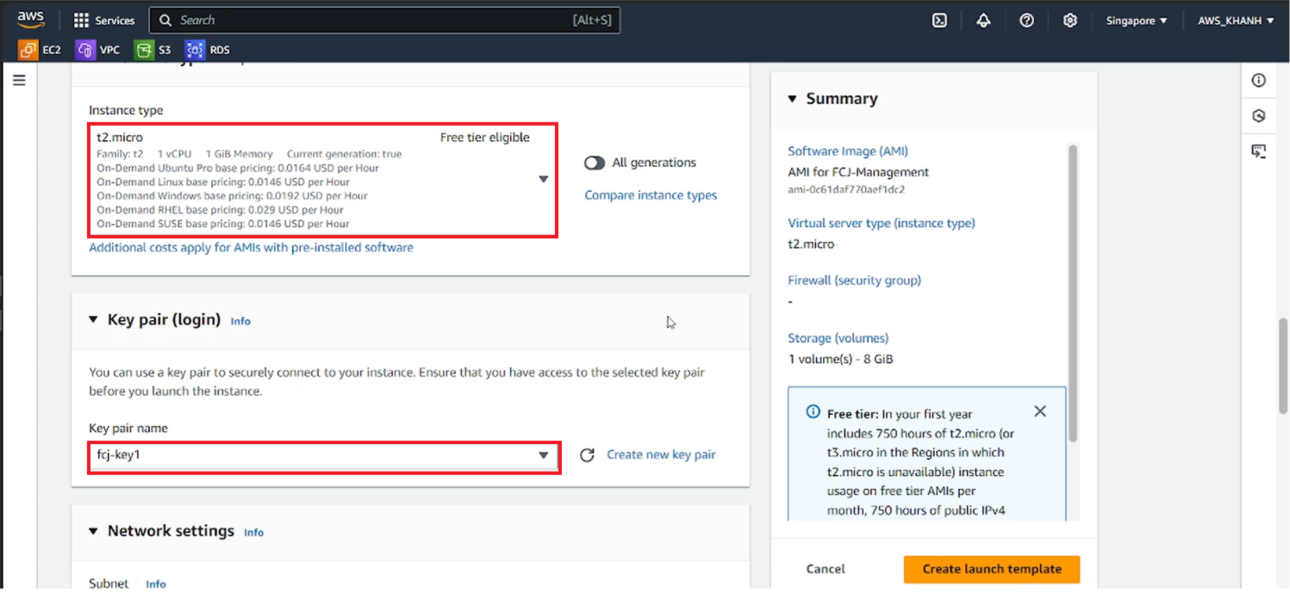Click the Compare instance types link

point(651,195)
